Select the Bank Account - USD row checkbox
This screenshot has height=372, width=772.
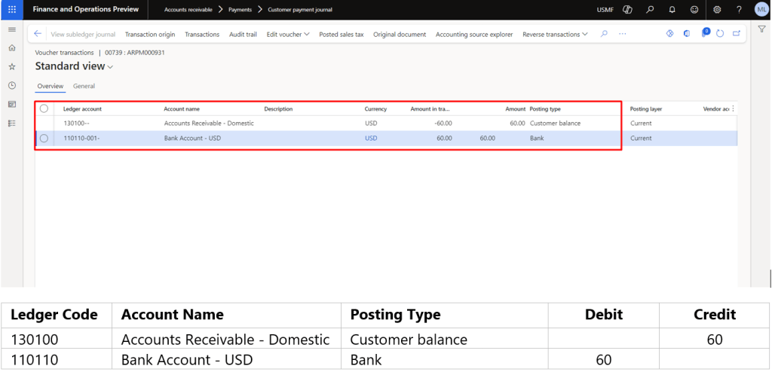click(44, 138)
